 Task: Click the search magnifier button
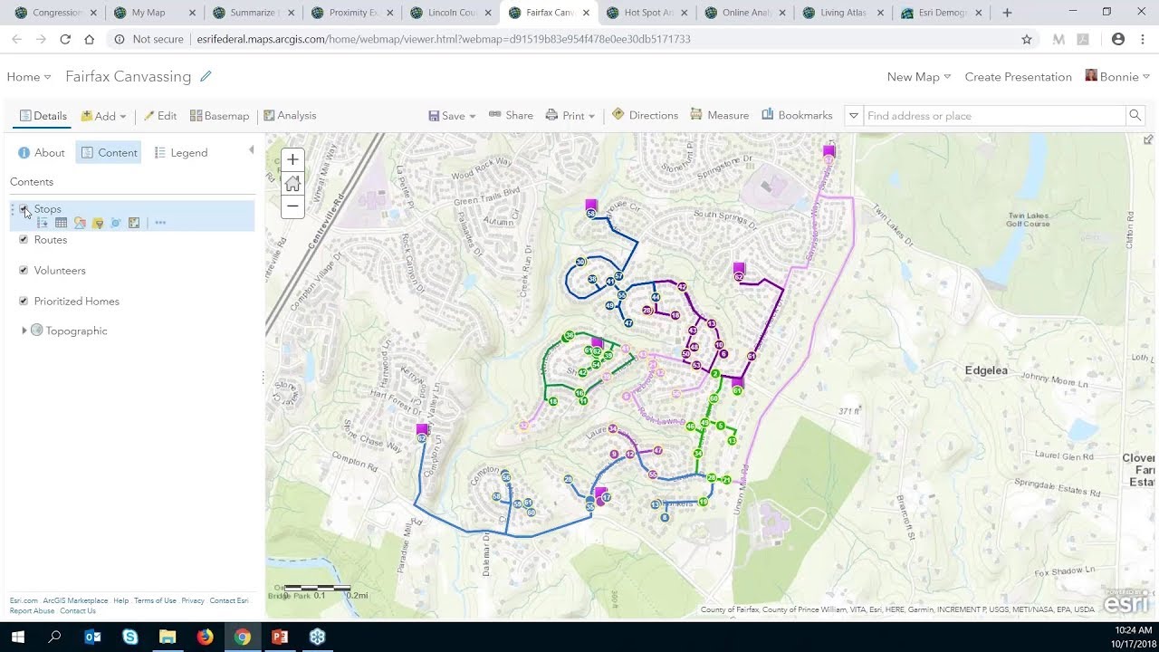[1135, 116]
